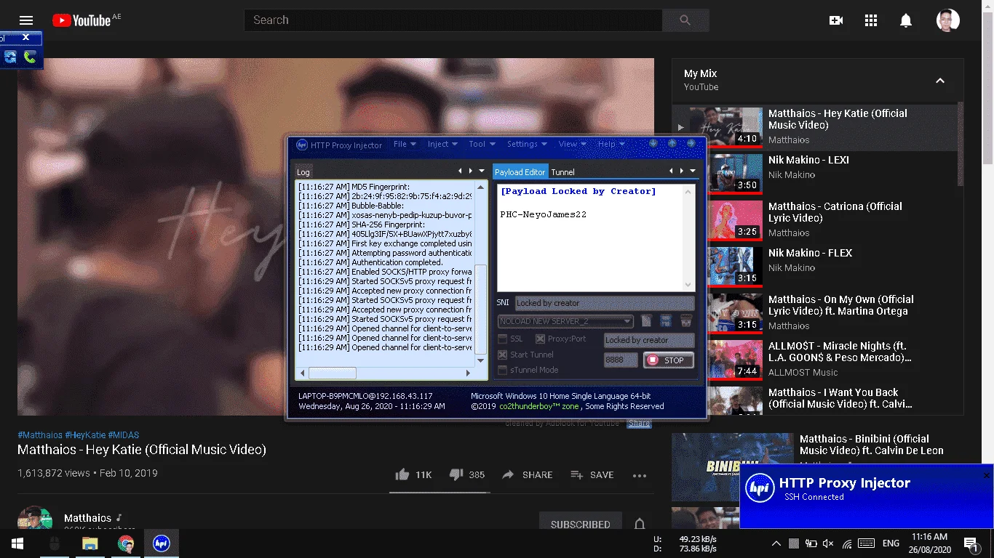Open the NOLOAD NEW SERVER_2 combo box
The width and height of the screenshot is (994, 558).
click(565, 321)
